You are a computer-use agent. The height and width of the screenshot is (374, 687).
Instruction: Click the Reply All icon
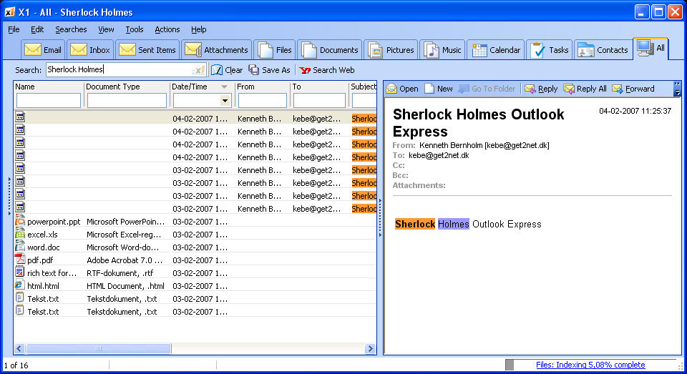tap(569, 89)
